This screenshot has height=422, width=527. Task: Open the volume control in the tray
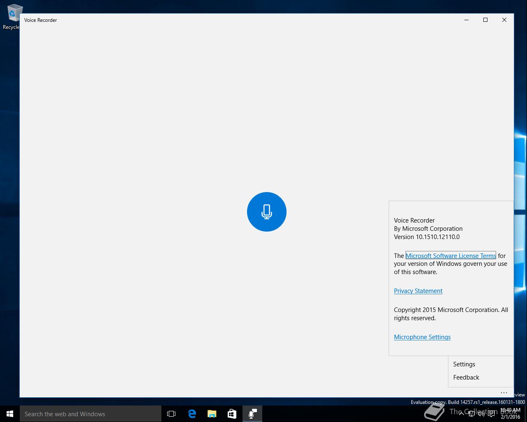[x=481, y=414]
